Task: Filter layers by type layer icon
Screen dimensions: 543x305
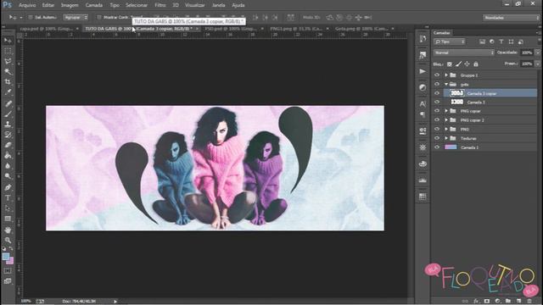Action: (501, 42)
